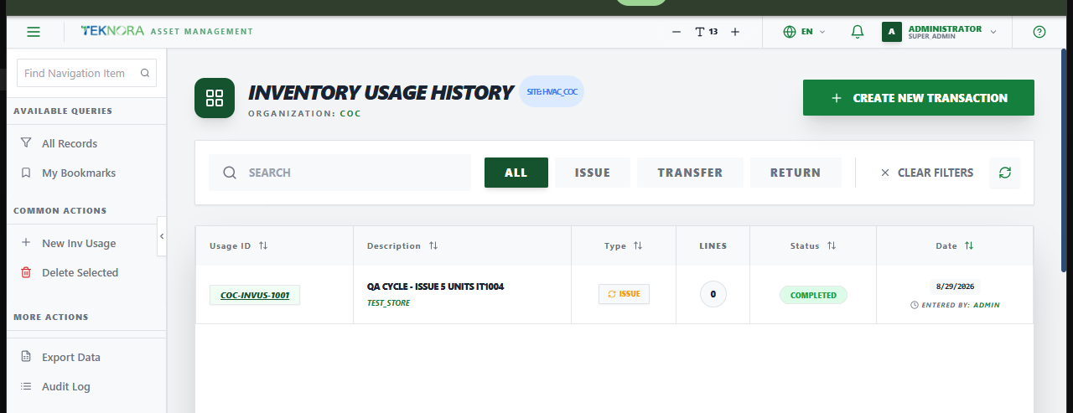The height and width of the screenshot is (413, 1073).
Task: Open the hamburger navigation menu
Action: (34, 32)
